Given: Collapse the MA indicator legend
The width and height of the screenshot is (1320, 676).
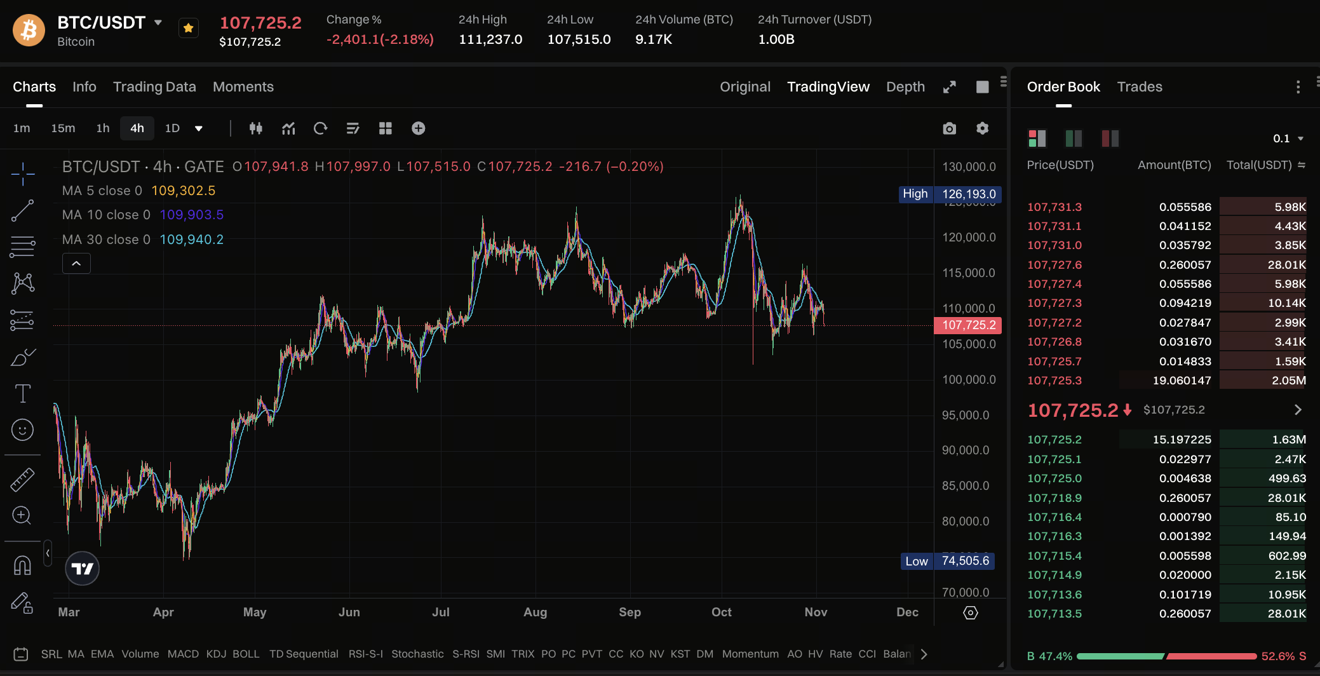Looking at the screenshot, I should 76,264.
